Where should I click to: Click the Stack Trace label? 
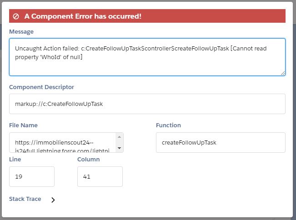[x=25, y=199]
